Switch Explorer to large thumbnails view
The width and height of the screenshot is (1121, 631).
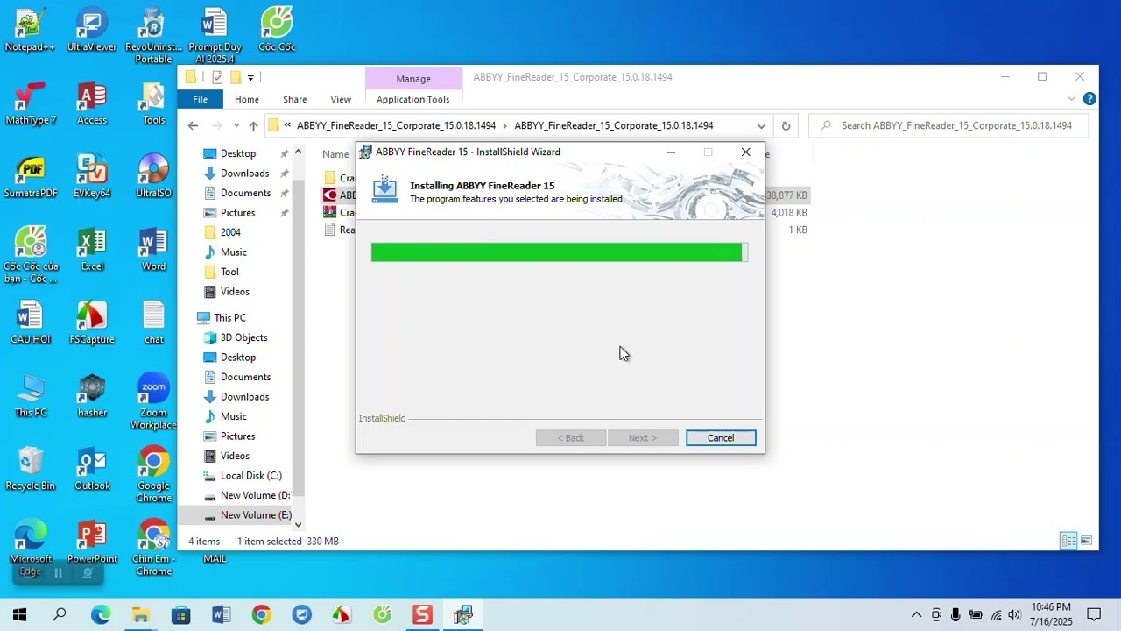tap(1086, 541)
